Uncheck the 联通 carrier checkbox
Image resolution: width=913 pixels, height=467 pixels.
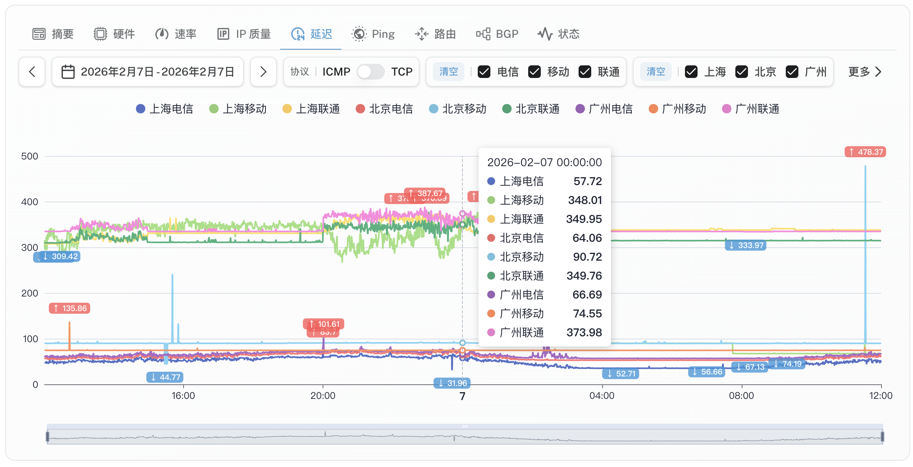pyautogui.click(x=585, y=72)
